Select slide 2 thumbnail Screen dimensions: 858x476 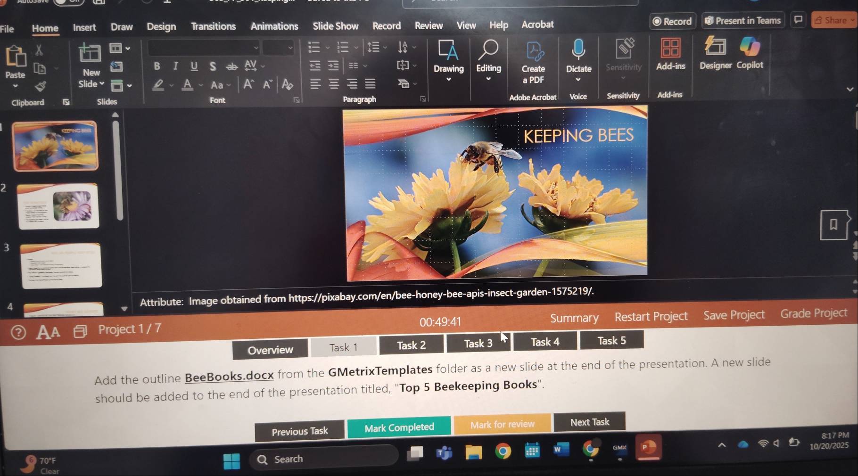coord(58,205)
